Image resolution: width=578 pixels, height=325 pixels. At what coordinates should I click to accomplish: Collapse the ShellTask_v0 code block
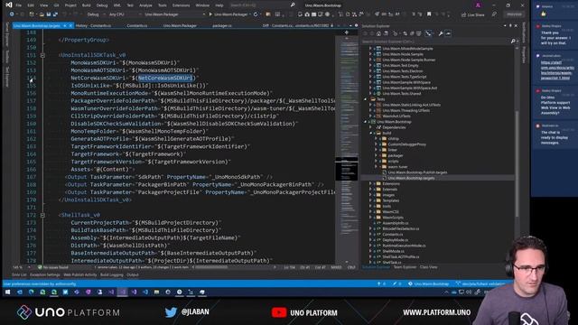click(x=42, y=215)
